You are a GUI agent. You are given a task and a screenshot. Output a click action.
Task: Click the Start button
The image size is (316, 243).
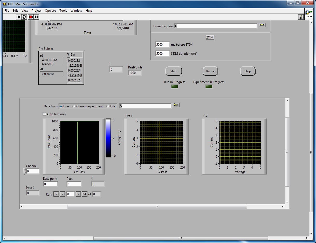click(174, 71)
